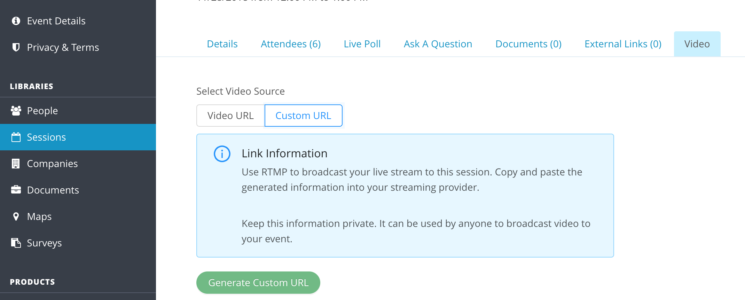Click the Maps pin icon
Image resolution: width=745 pixels, height=300 pixels.
[x=16, y=216]
